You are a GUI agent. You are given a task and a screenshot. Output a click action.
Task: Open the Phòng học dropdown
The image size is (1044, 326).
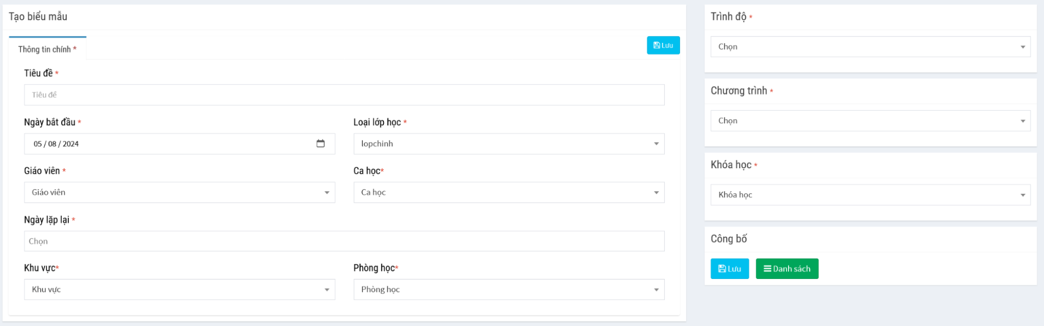(508, 289)
